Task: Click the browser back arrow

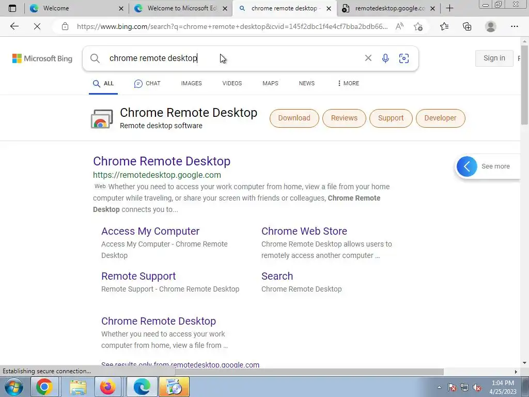Action: click(14, 26)
